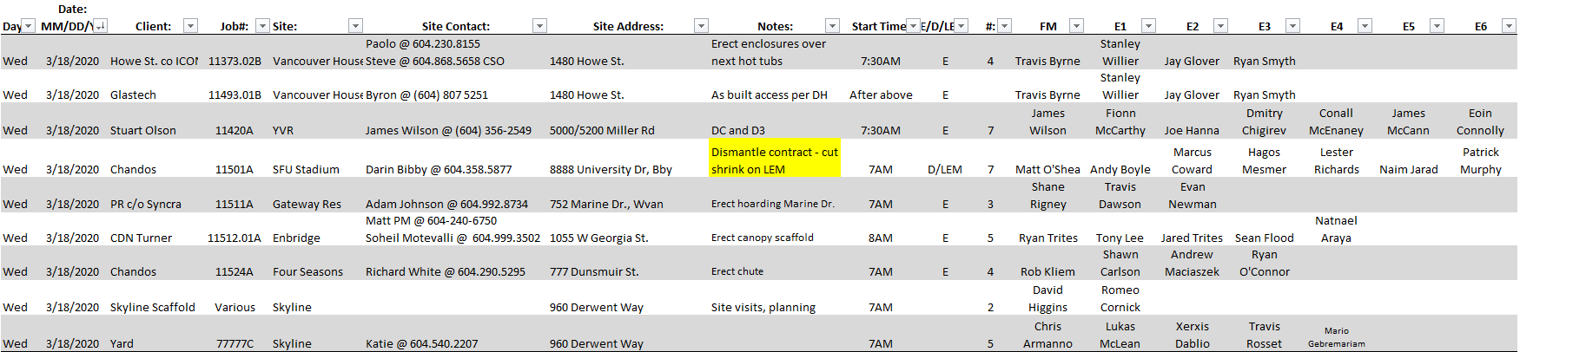1586x352 pixels.
Task: Open the E5 column filter dropdown
Action: (x=1437, y=26)
